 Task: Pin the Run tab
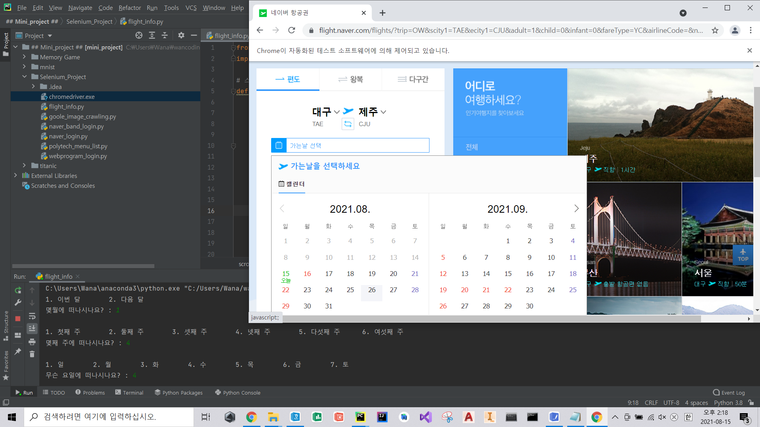coord(18,351)
